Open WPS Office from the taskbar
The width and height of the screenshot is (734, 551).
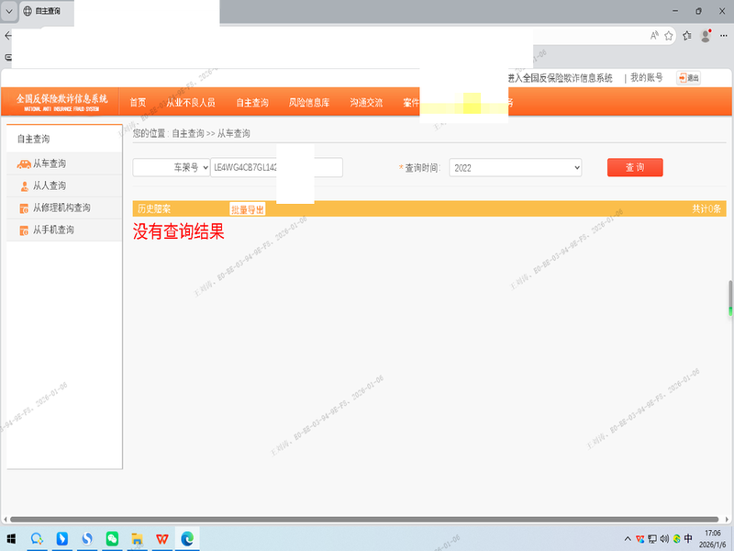[161, 538]
